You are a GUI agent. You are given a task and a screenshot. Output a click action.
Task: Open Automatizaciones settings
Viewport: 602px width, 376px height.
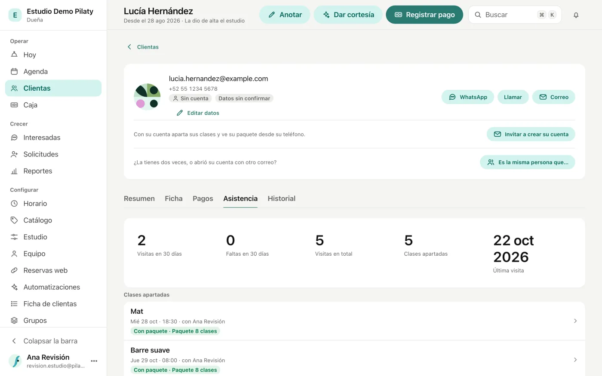53,287
